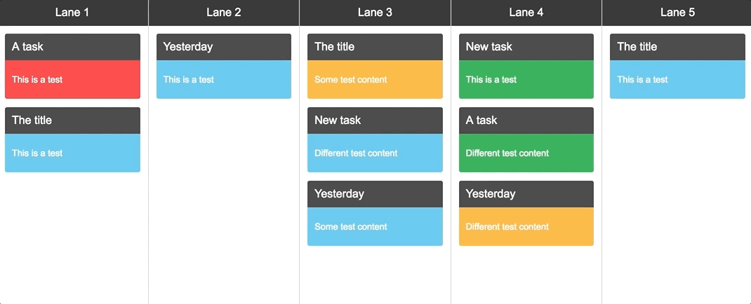
Task: Select the "New task" card title in Lane 3
Action: (x=375, y=120)
